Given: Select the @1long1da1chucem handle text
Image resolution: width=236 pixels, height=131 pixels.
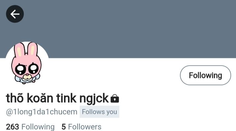Looking at the screenshot, I should point(42,112).
